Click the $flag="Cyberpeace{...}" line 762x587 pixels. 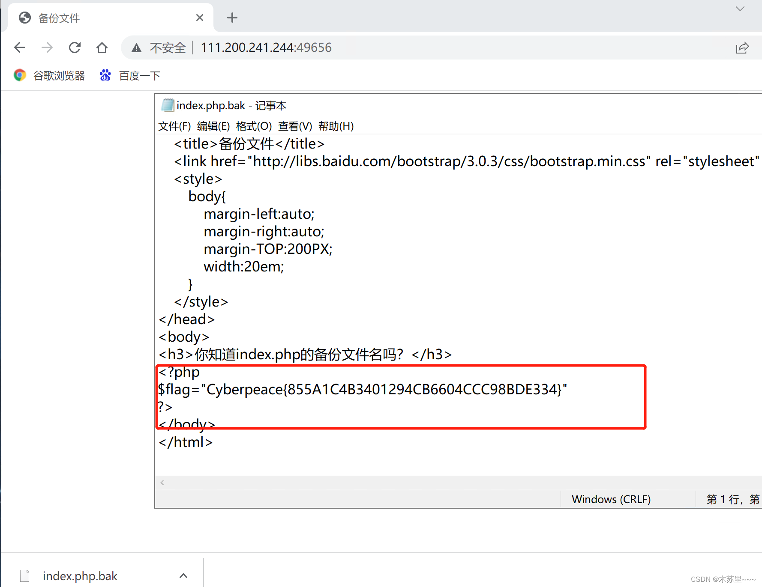pyautogui.click(x=363, y=390)
